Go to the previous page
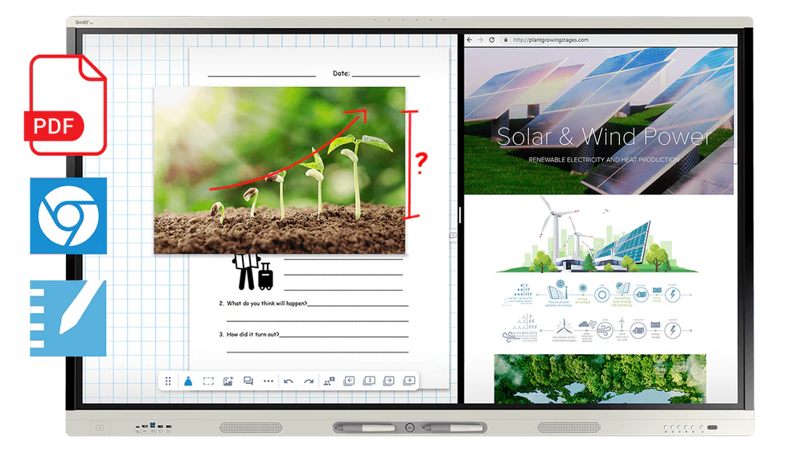The width and height of the screenshot is (804, 452). pos(349,381)
